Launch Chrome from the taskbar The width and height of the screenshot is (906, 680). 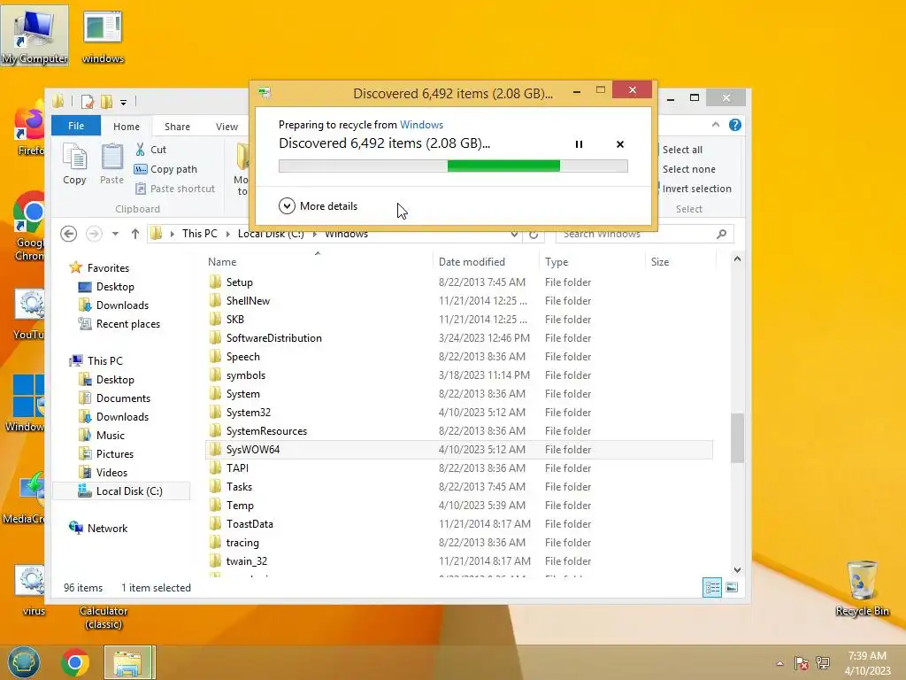[x=75, y=662]
